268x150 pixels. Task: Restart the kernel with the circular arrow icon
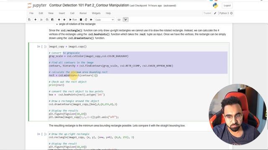point(86,20)
